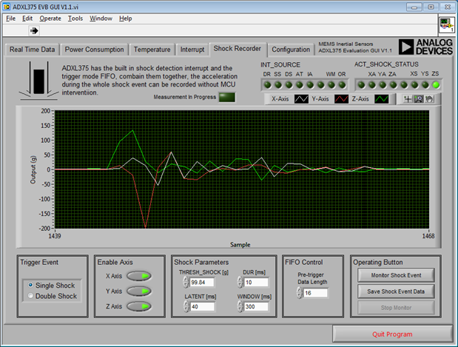Click the Pre-trigger Data Length stepper
Viewport: 458px width, 347px height.
click(300, 293)
